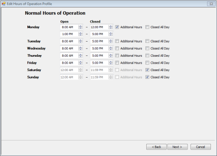Click the Monday first open time spinner arrows
The height and width of the screenshot is (156, 217).
click(80, 27)
